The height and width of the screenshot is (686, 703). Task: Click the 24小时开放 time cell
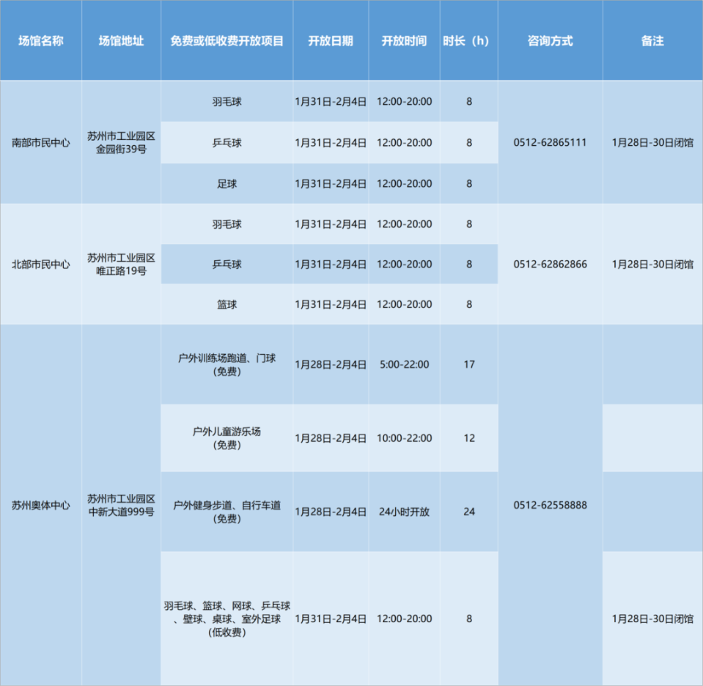pos(404,512)
